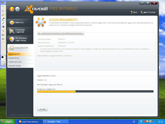The image size is (165, 124).
Task: Open the Riepilogo section
Action: 20,22
